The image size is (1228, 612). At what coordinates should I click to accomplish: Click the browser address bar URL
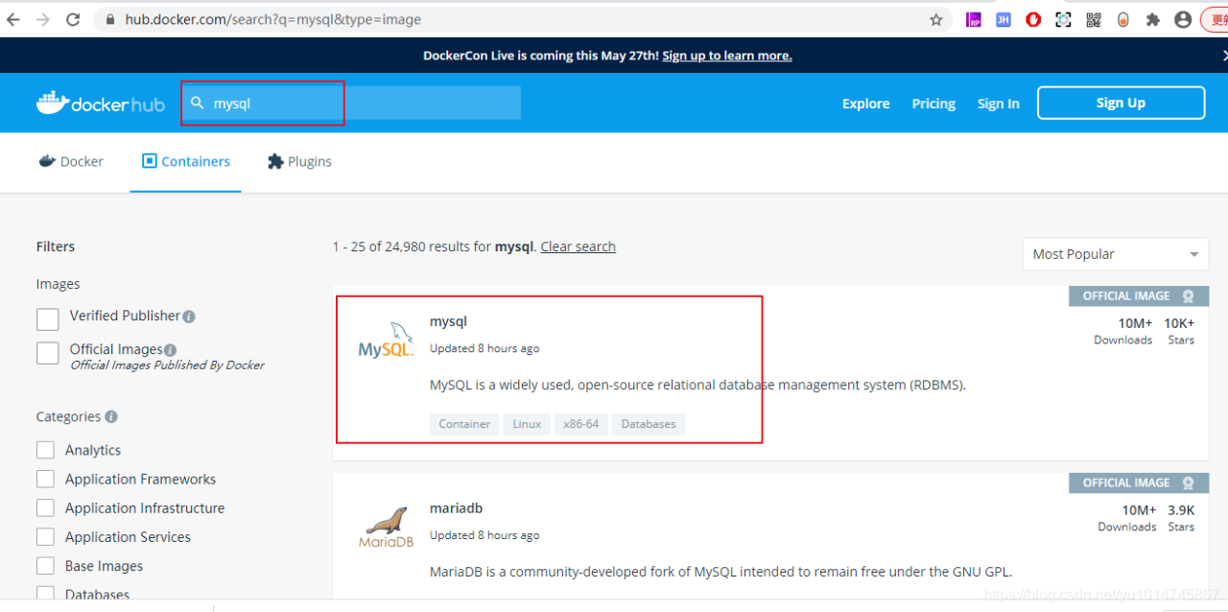(273, 19)
